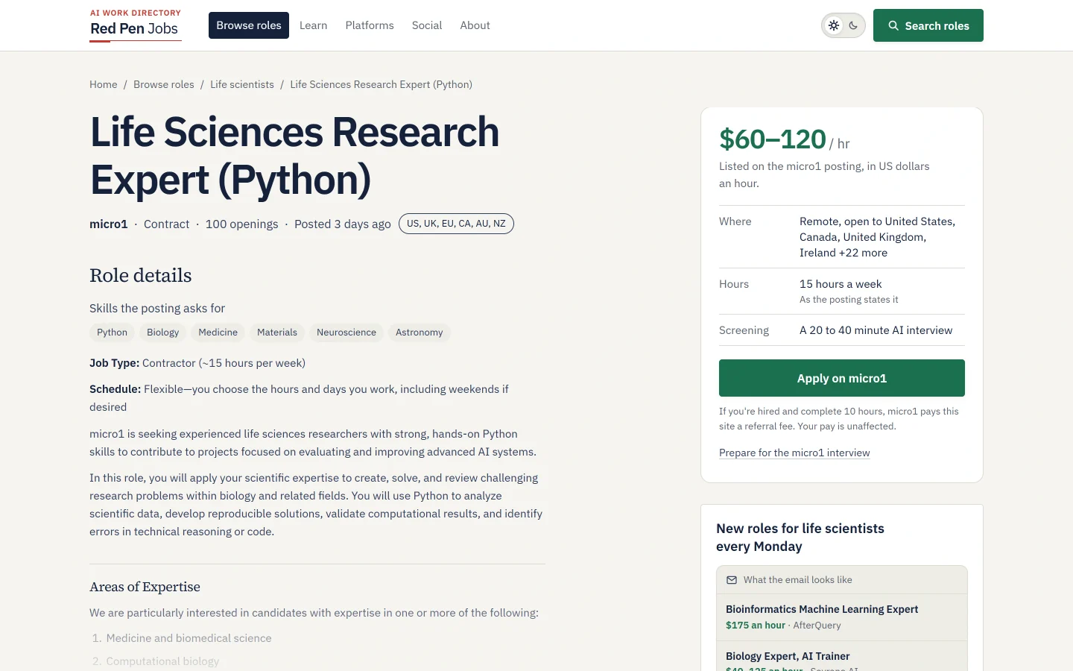Go to Home breadcrumb
This screenshot has height=671, width=1073.
[x=104, y=84]
